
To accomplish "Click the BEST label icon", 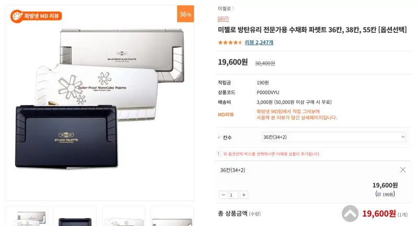I will [223, 19].
